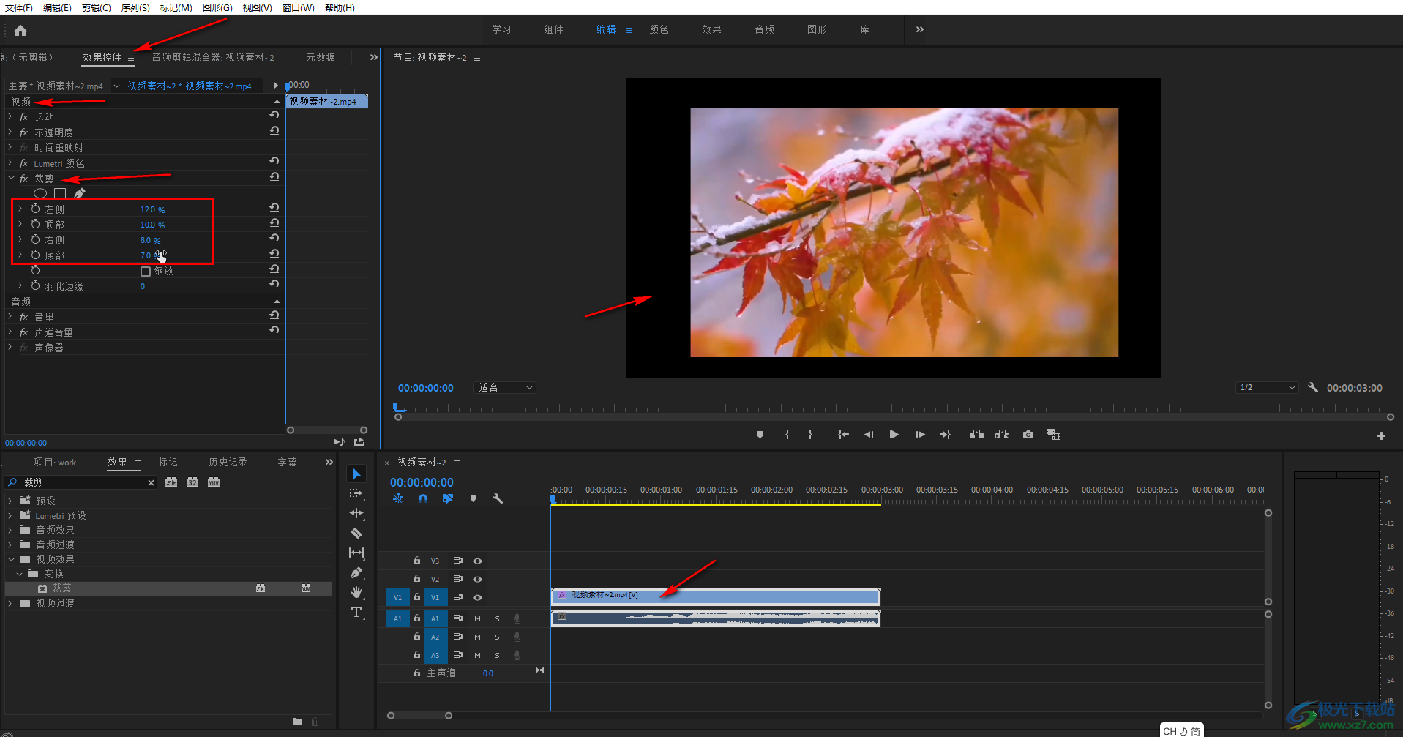Reset the 运动 effect
The image size is (1403, 737).
point(274,116)
